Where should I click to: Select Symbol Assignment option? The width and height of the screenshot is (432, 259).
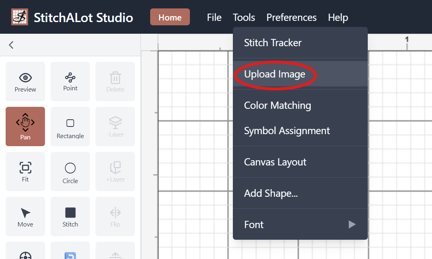point(287,131)
